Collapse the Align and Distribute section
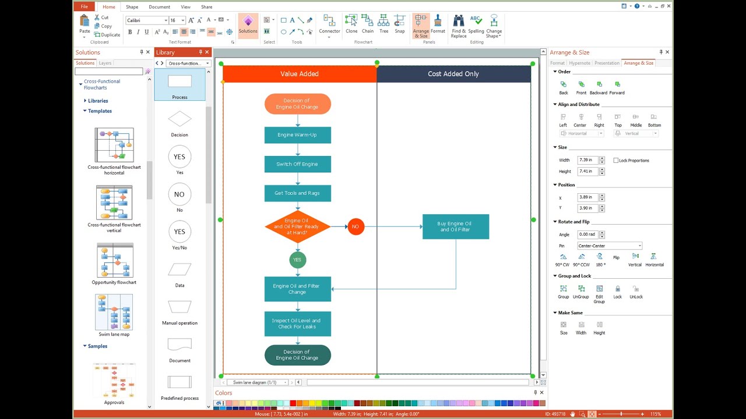Screen dimensions: 746x419 [555, 105]
